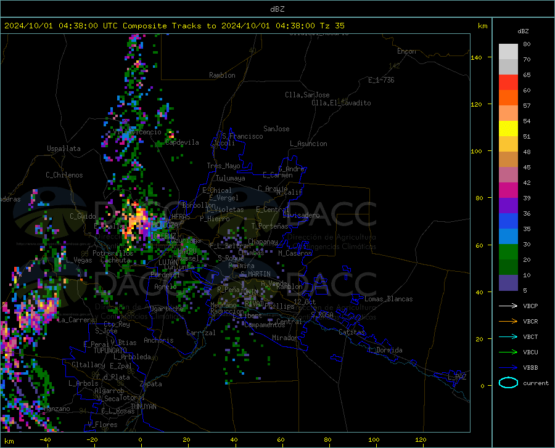Click the green VBCU arrow legend icon
Image resolution: width=555 pixels, height=448 pixels.
click(508, 352)
